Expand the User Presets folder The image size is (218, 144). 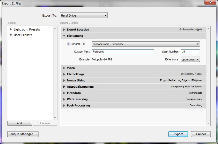point(11,35)
